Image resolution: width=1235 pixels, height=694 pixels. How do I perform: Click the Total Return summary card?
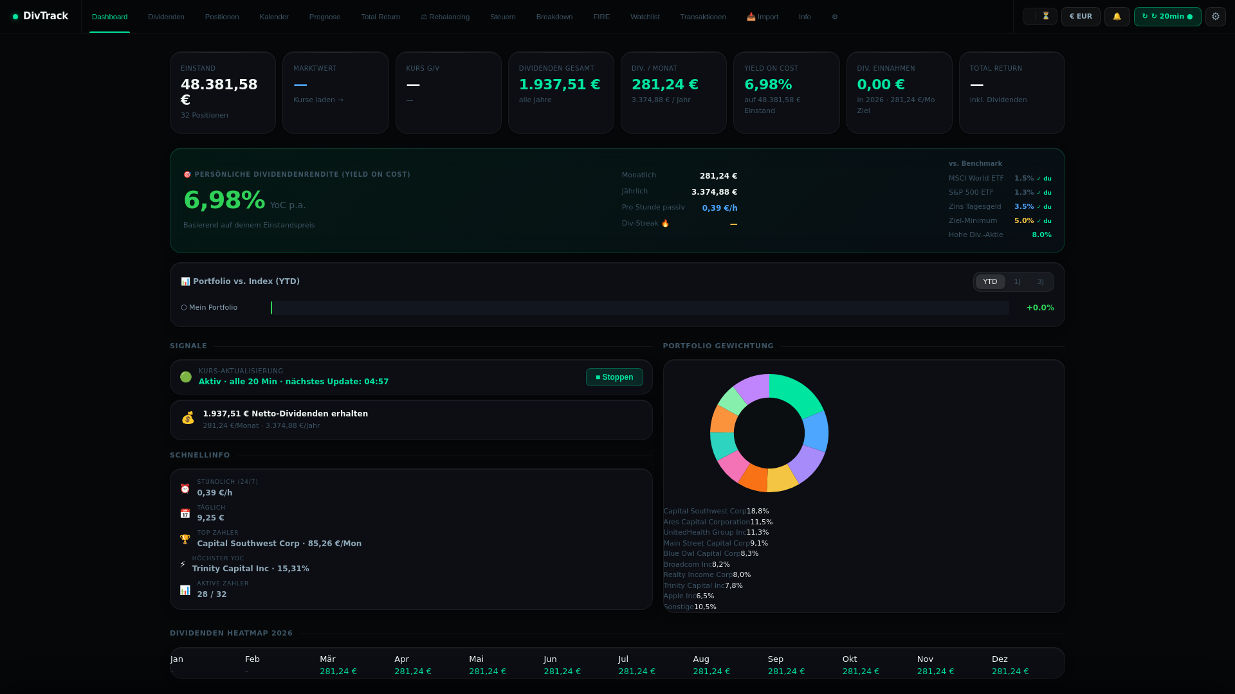[x=1012, y=93]
